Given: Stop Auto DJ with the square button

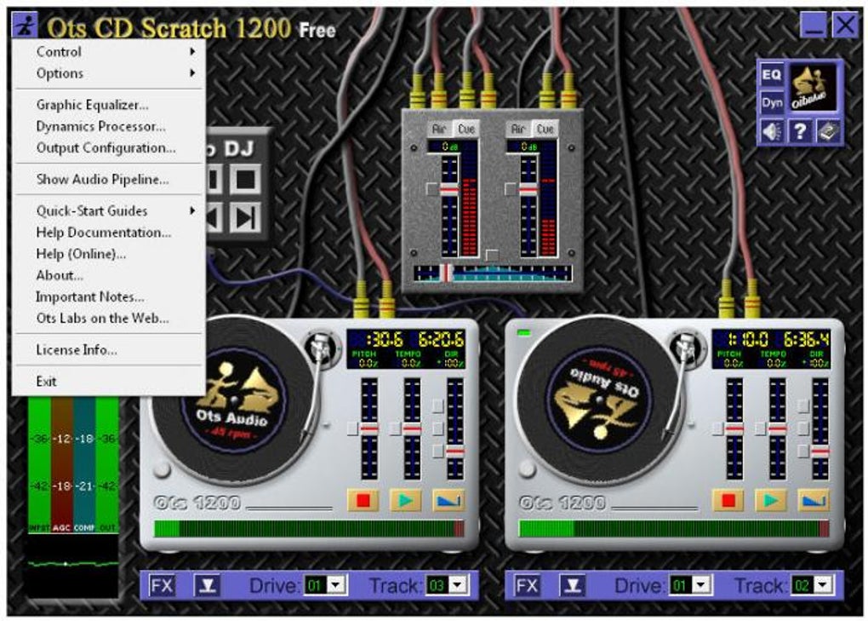Looking at the screenshot, I should click(x=245, y=178).
